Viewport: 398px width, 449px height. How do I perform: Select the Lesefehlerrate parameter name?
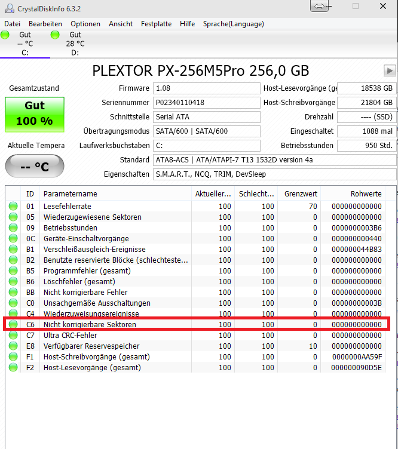point(68,206)
